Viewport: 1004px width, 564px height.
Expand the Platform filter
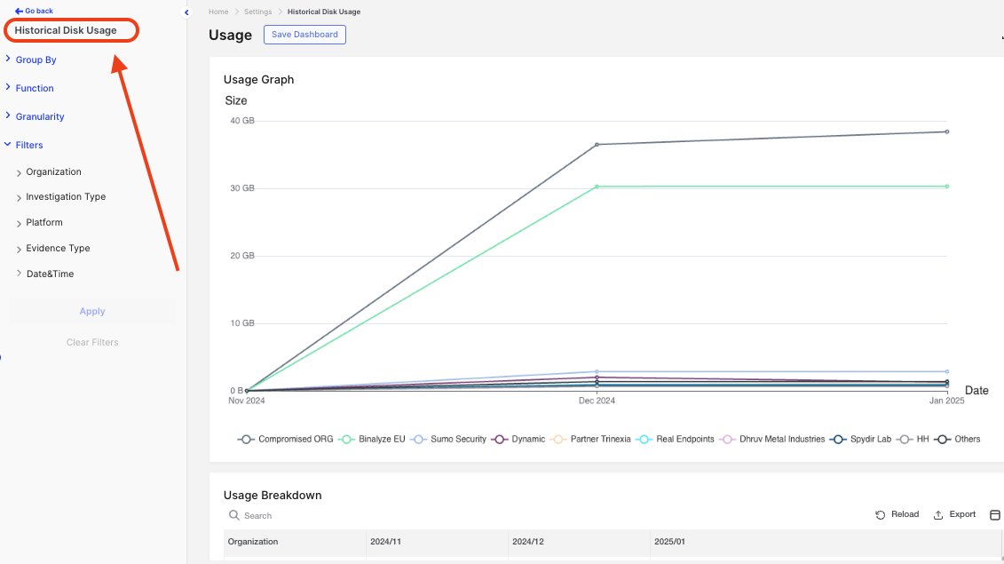point(44,223)
